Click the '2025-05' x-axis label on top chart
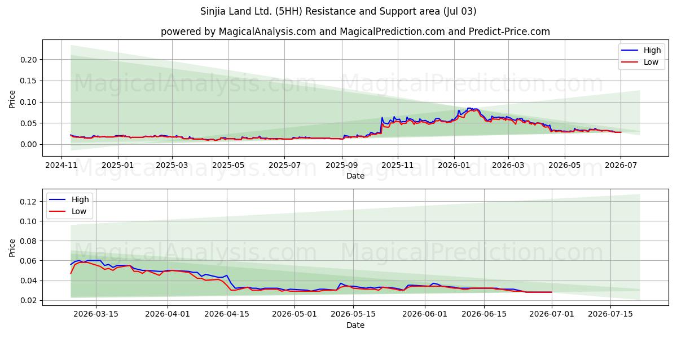The width and height of the screenshot is (677, 338). coord(228,165)
